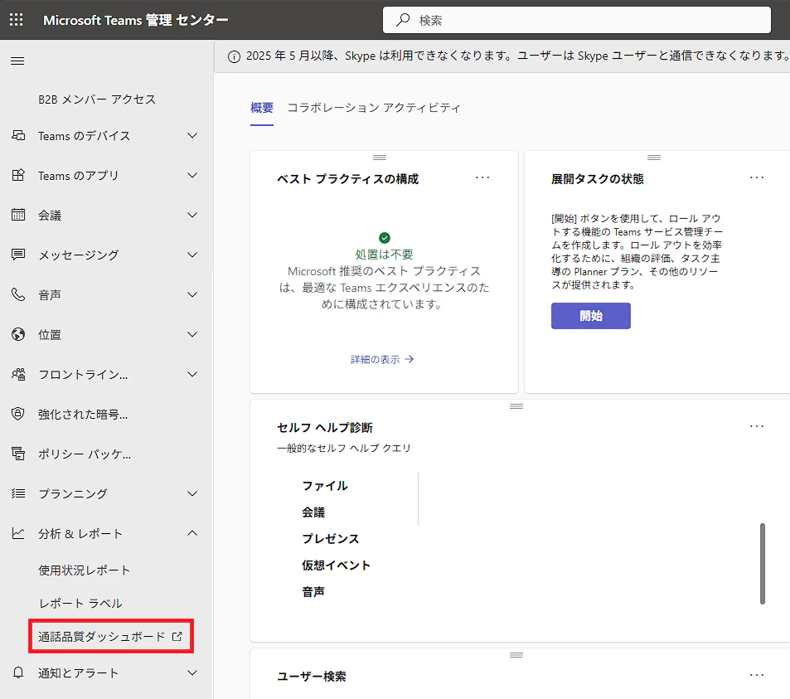Click the ポリシー パッケージ icon
The image size is (790, 699).
tap(18, 454)
